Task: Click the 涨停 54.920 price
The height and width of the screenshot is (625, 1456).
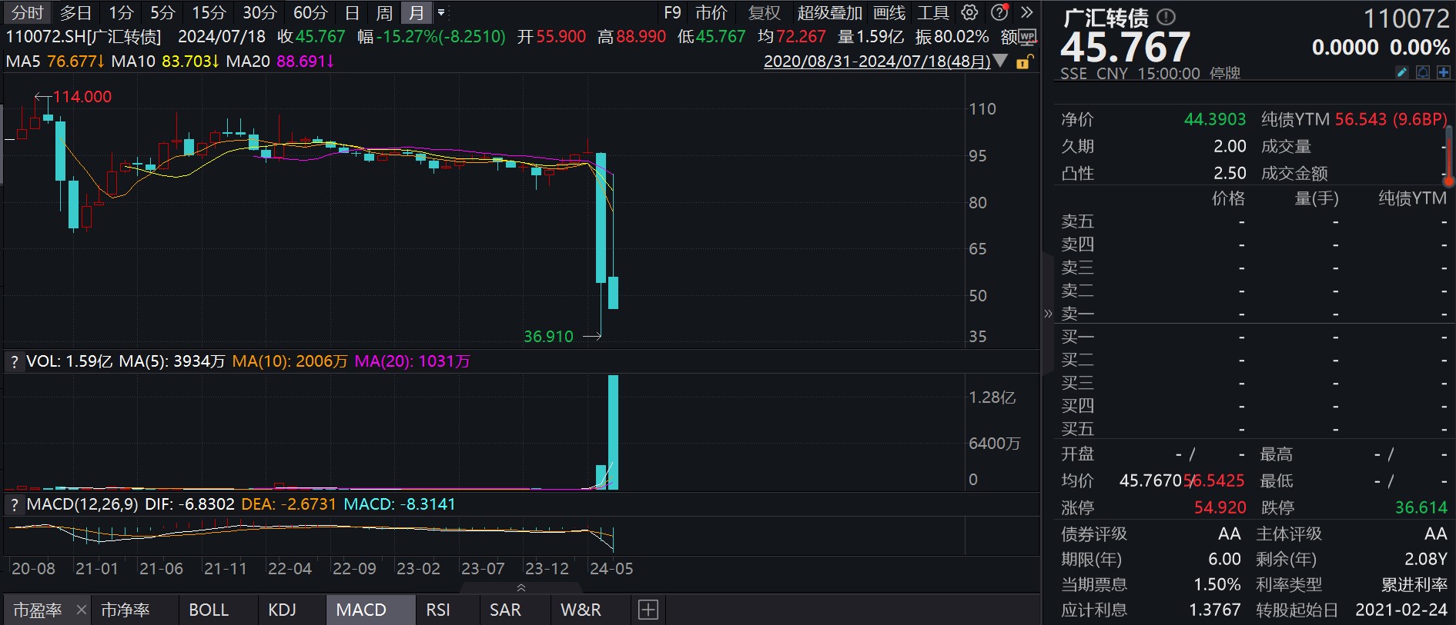Action: tap(1220, 507)
